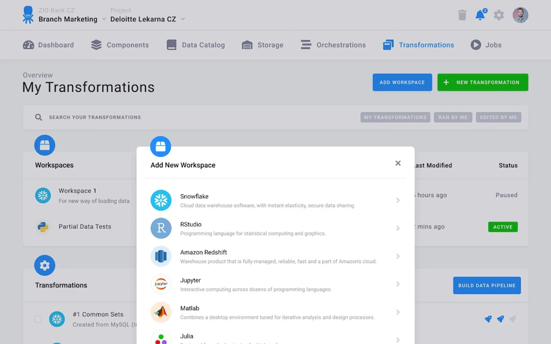The width and height of the screenshot is (551, 344).
Task: Open the Orchestrations tab
Action: (x=333, y=45)
